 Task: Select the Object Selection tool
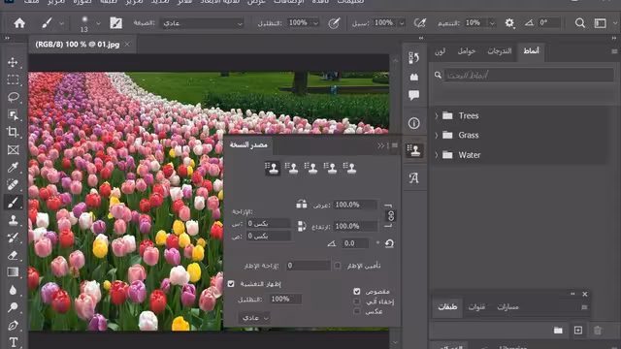13,114
